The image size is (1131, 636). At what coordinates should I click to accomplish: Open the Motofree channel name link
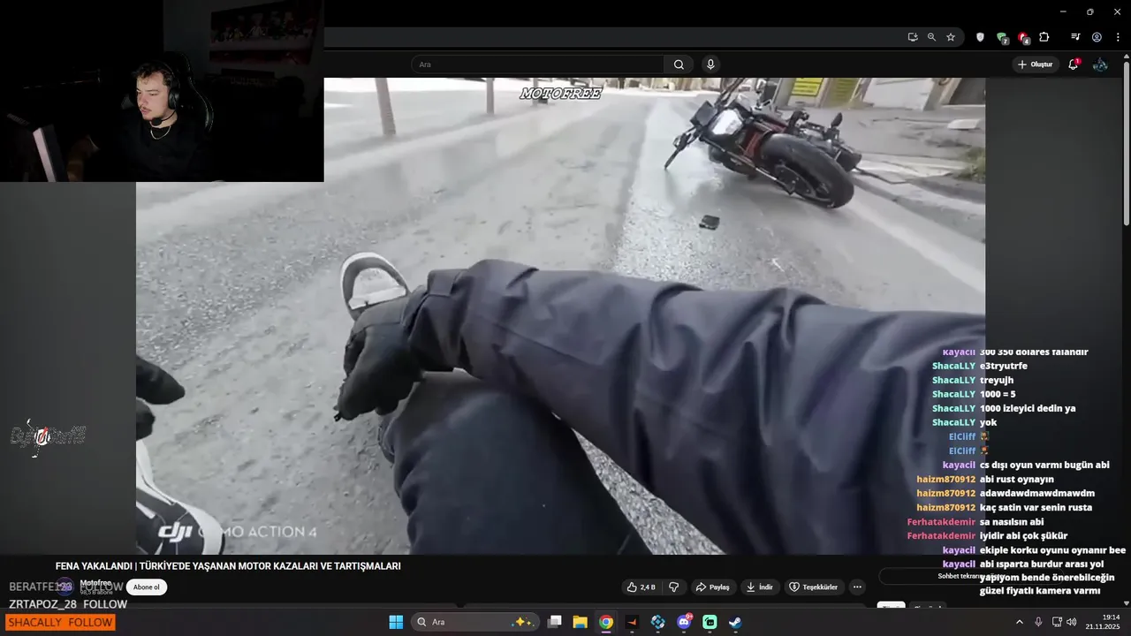(95, 583)
